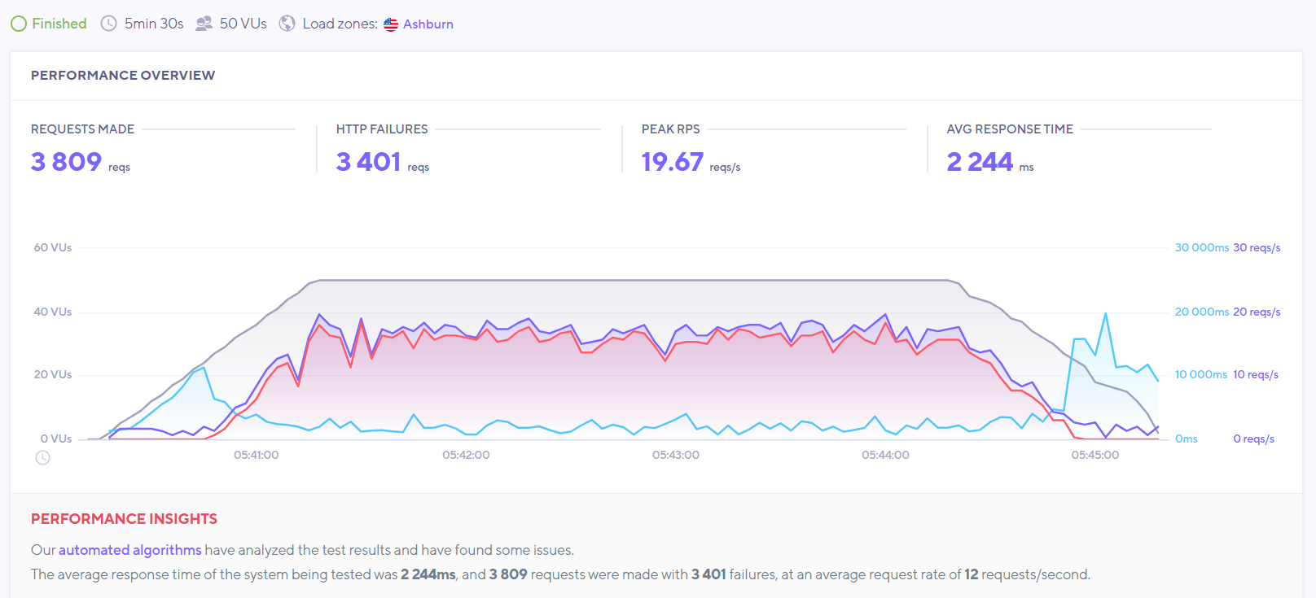Click the globe icon before Load zones
1316x598 pixels.
(x=287, y=24)
